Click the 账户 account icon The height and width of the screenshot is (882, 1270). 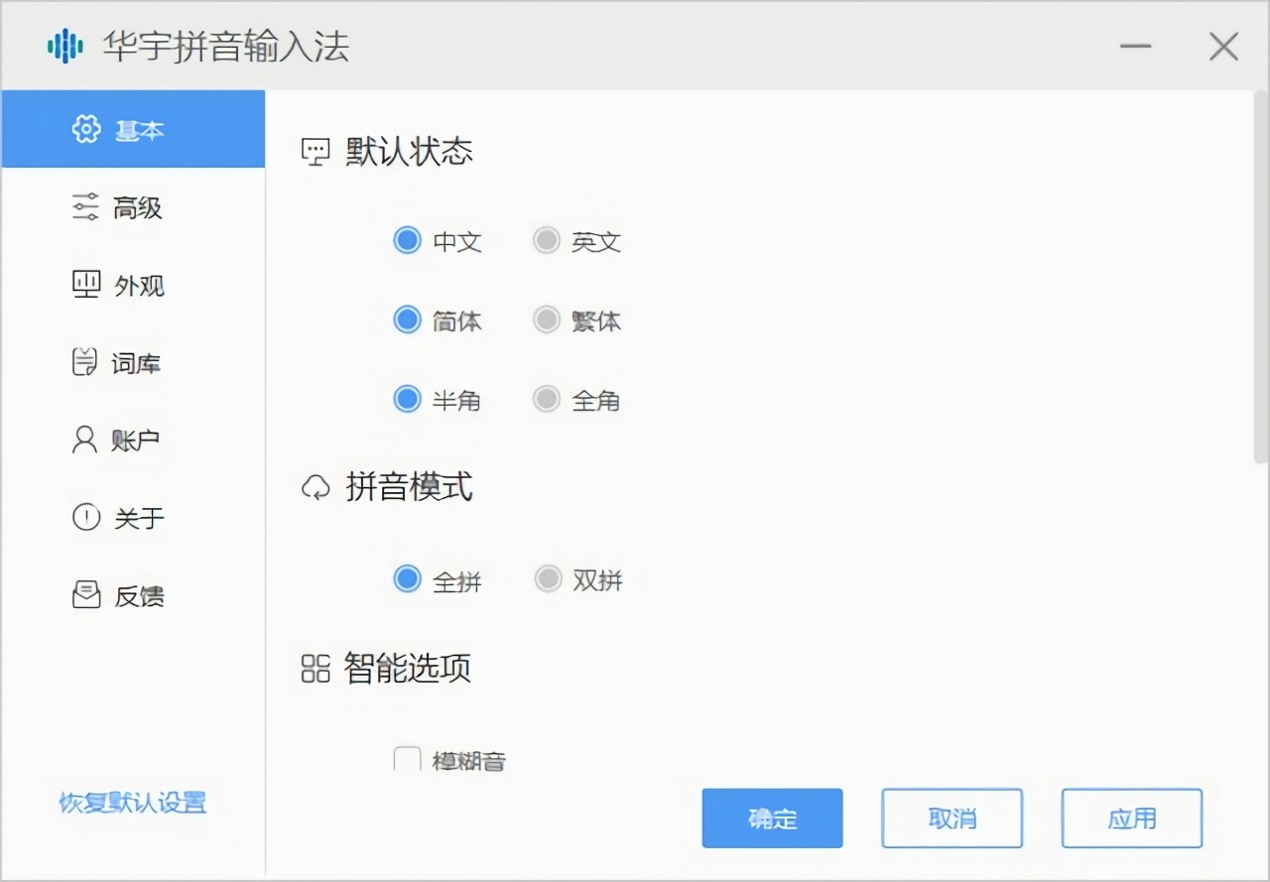pos(85,441)
